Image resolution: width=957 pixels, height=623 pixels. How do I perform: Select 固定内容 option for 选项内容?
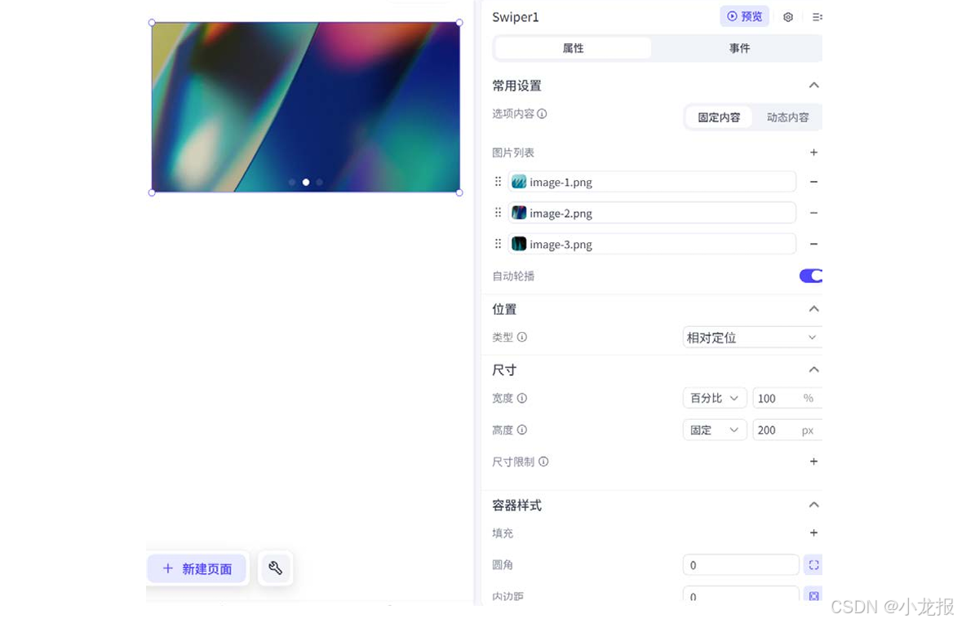tap(718, 117)
